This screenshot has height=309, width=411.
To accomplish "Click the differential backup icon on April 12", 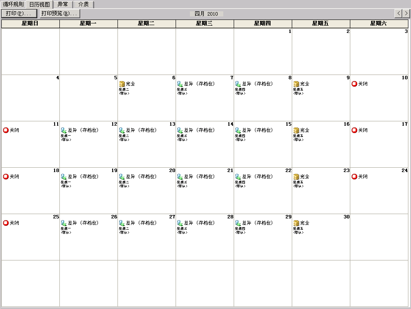I will pos(64,130).
